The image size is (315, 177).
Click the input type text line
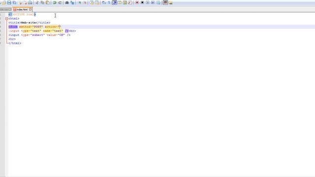pos(42,31)
